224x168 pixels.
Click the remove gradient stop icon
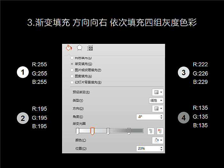(x=160, y=131)
